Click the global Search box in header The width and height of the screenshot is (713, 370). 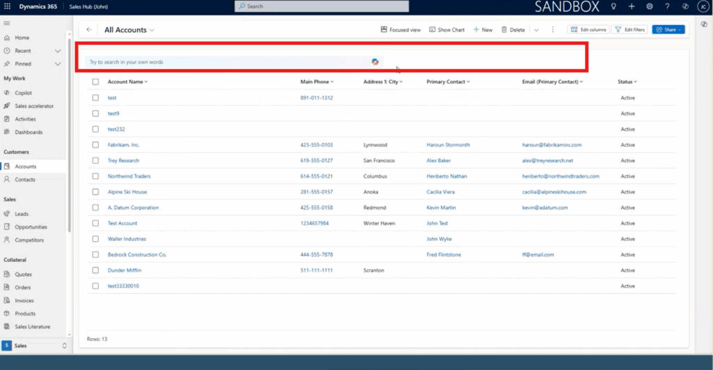point(322,6)
